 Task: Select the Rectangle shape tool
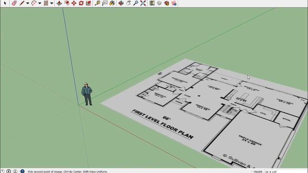[x=46, y=3]
